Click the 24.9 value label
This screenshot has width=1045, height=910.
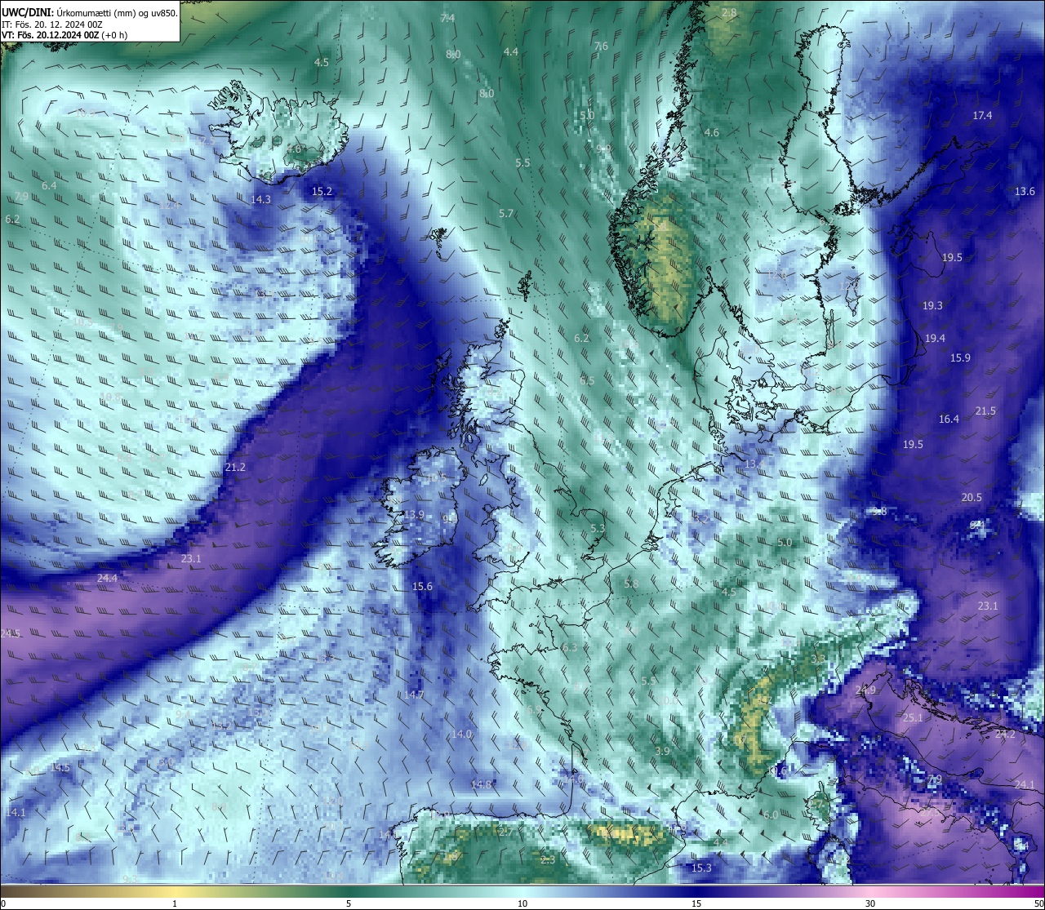(865, 690)
